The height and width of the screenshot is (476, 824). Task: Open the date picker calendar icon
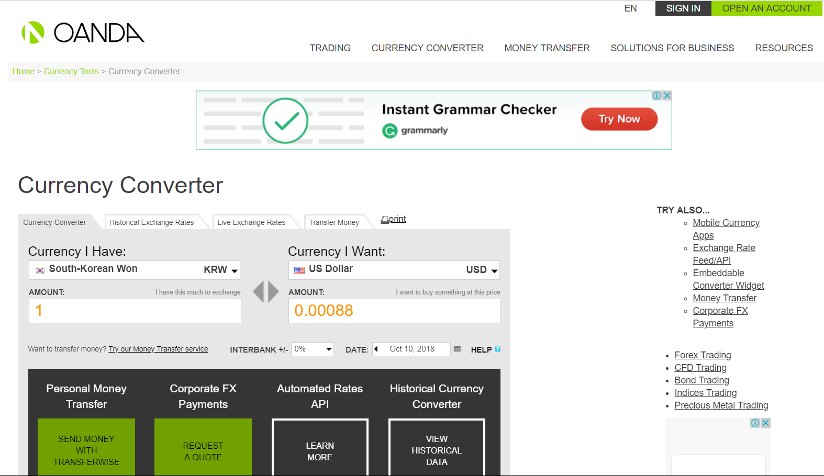coord(457,349)
